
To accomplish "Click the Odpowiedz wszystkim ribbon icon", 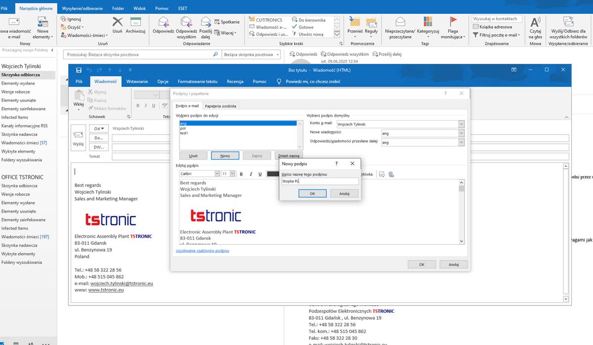I will point(186,22).
